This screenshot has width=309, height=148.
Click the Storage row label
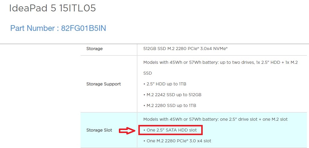(94, 49)
